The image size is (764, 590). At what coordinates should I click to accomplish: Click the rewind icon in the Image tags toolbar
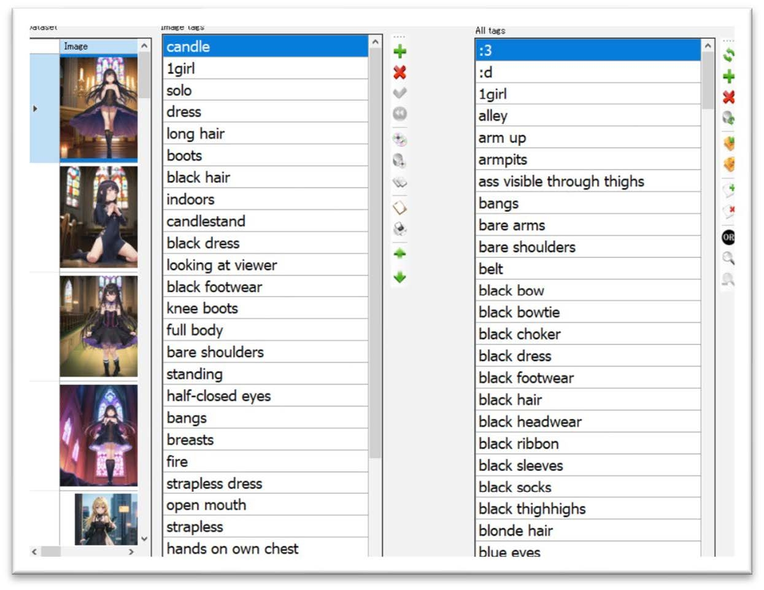point(399,114)
